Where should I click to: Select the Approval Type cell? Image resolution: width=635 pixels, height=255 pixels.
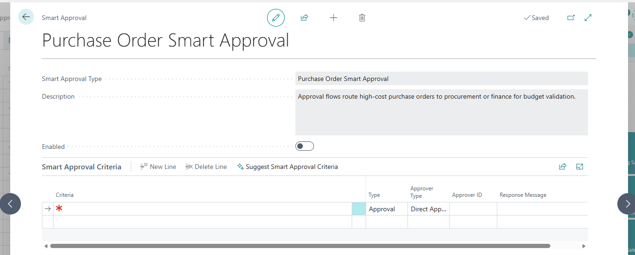(387, 209)
